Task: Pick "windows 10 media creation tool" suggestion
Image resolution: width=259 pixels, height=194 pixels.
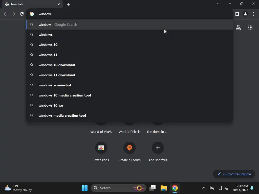Action: [129, 95]
